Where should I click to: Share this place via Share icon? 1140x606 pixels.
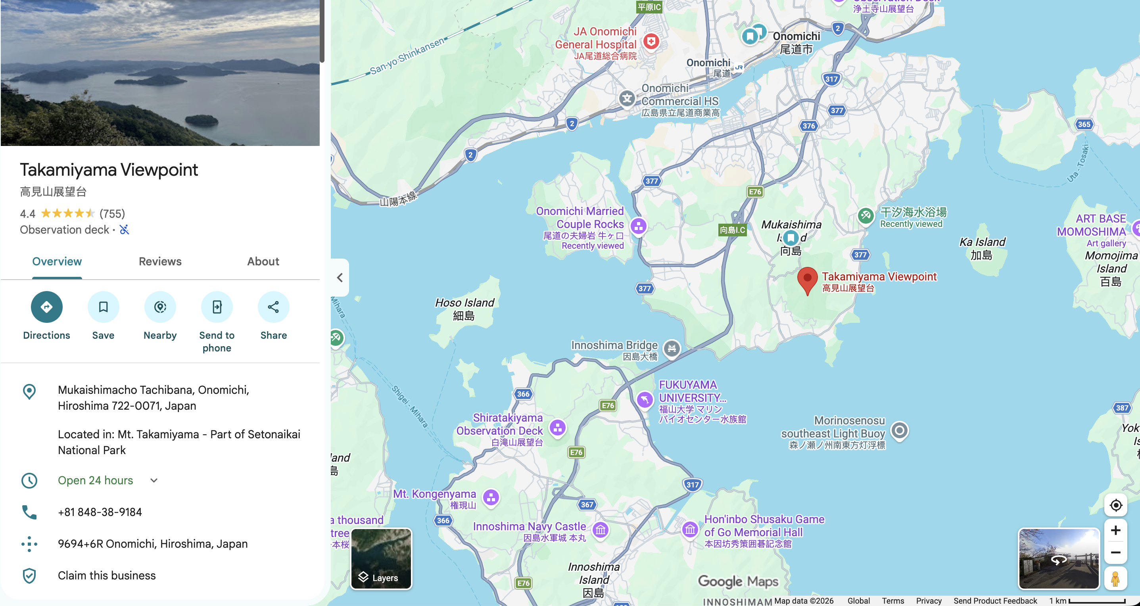(x=273, y=307)
